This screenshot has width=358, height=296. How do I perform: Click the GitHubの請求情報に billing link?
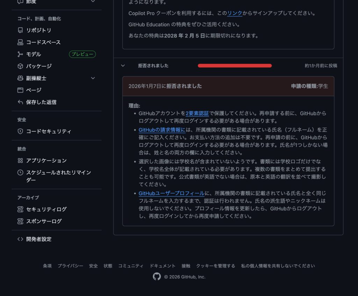click(162, 130)
